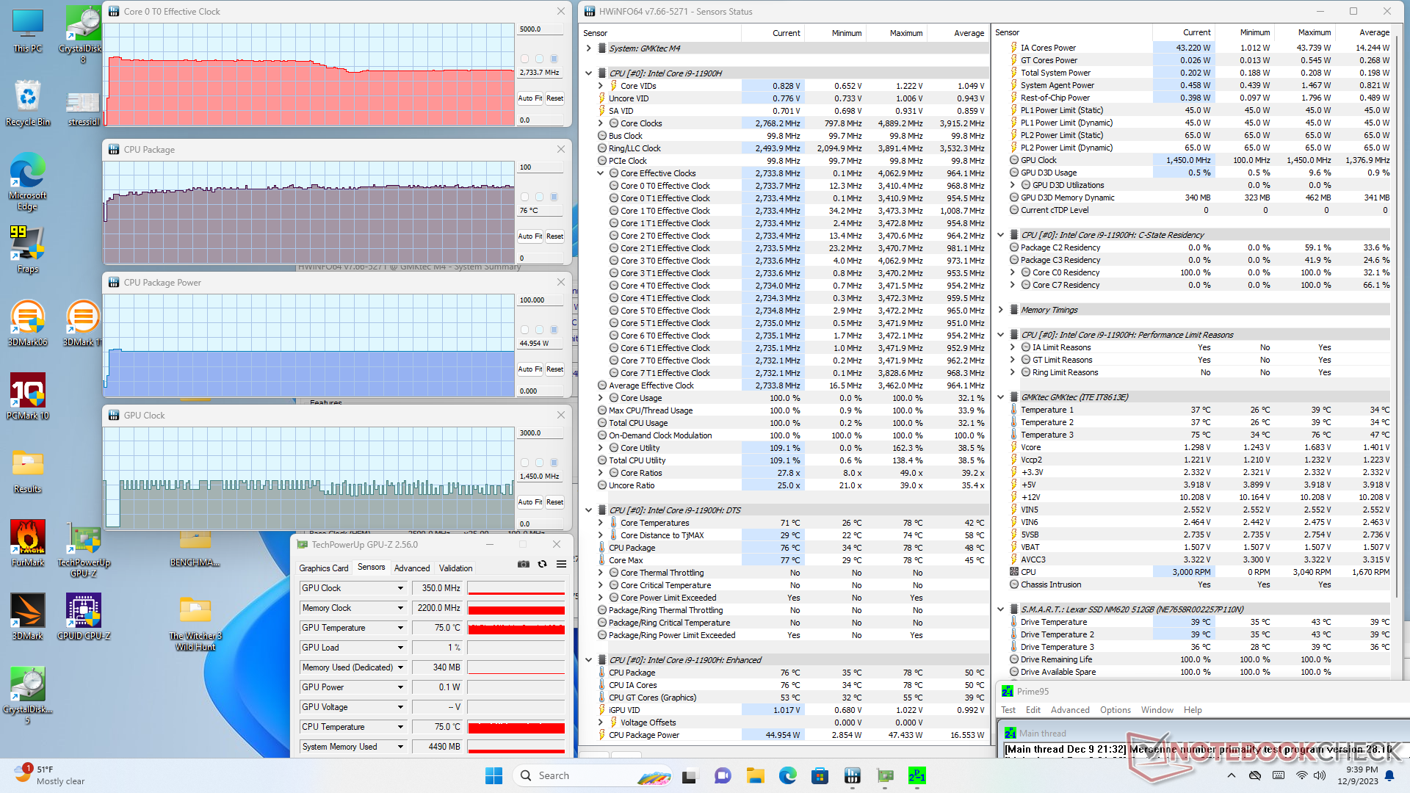
Task: Switch to Graphics Card tab in GPU-Z
Action: coord(323,568)
